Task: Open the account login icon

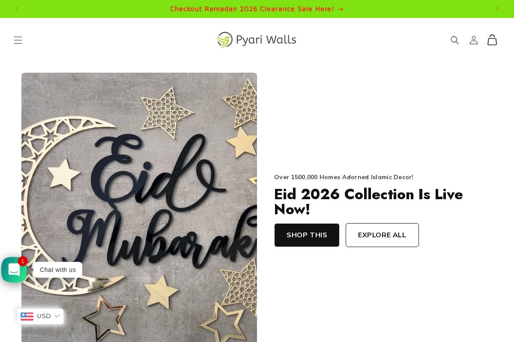Action: [x=473, y=40]
